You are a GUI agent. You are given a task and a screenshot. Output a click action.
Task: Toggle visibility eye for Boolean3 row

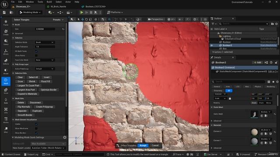(x=212, y=45)
